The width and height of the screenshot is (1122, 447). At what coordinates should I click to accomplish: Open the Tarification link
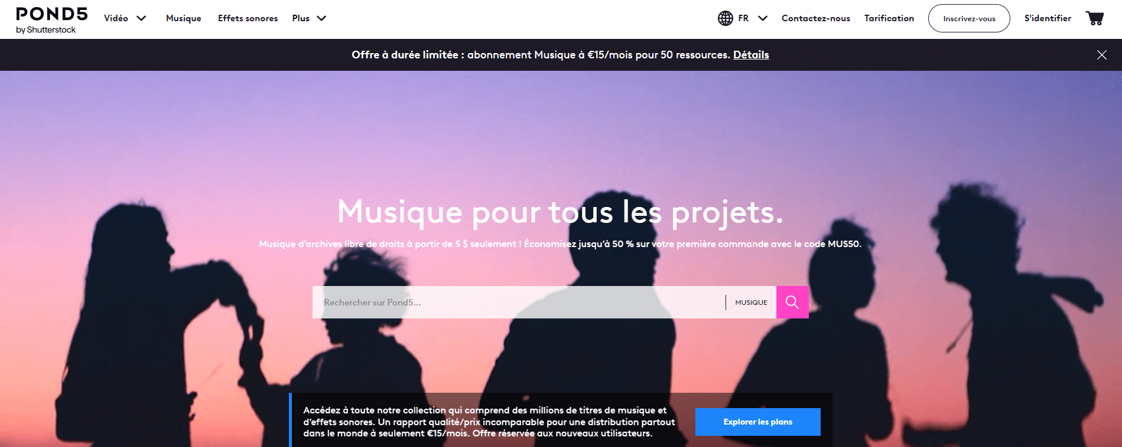click(889, 18)
